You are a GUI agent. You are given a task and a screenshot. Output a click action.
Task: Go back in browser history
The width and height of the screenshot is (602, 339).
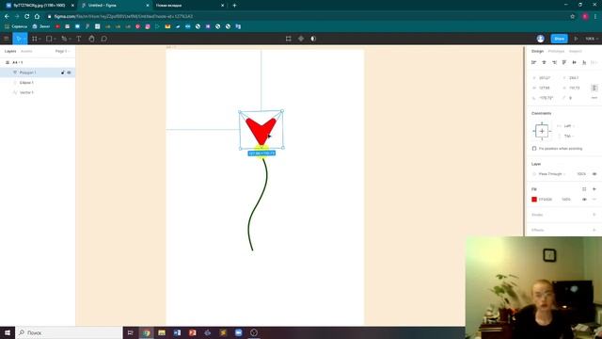7,17
